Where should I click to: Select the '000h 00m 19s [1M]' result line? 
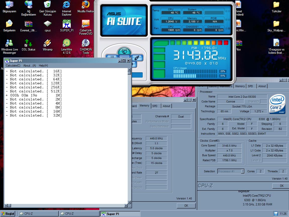click(34, 95)
